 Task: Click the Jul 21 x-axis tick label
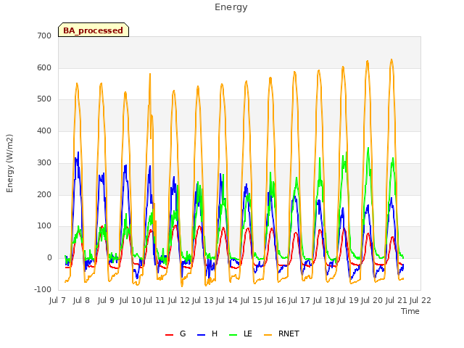pos(397,300)
